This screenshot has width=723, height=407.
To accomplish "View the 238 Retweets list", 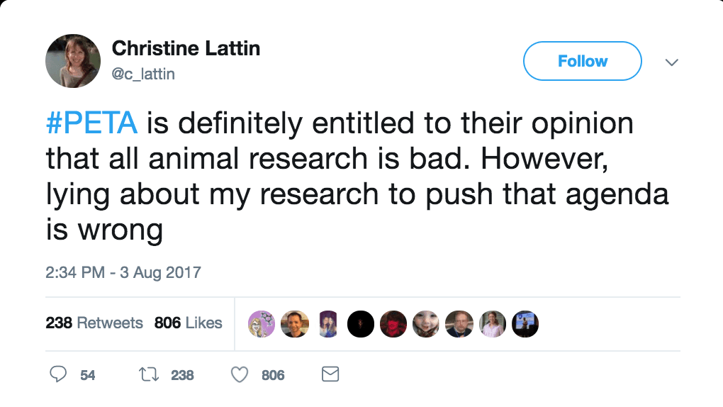I will tap(94, 323).
